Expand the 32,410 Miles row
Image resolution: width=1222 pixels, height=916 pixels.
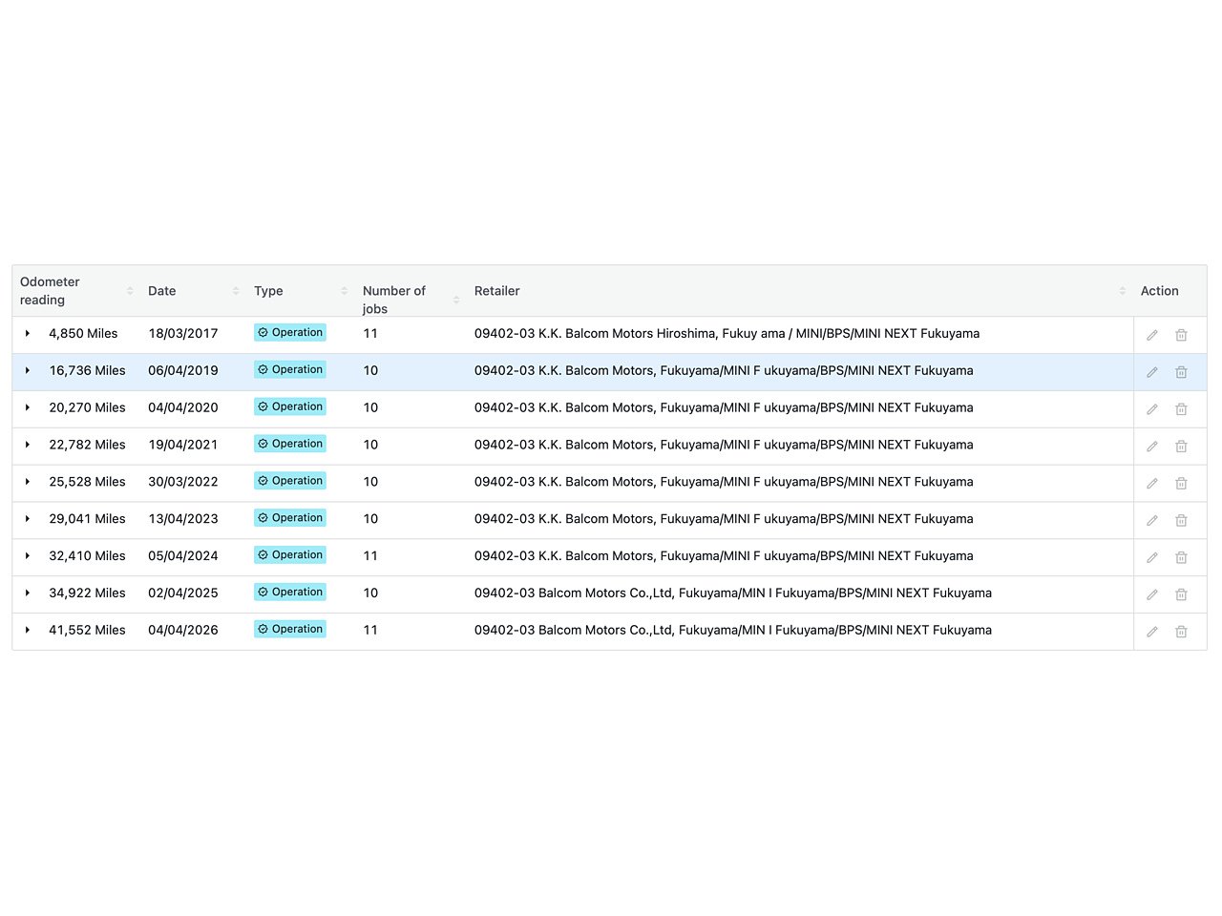coord(28,555)
